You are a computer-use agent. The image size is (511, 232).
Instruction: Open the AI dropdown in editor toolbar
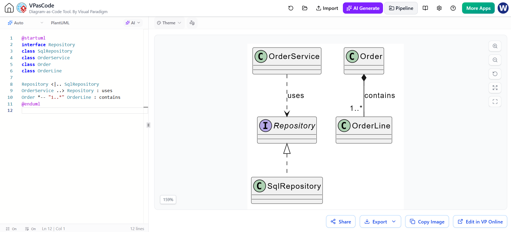[x=133, y=23]
